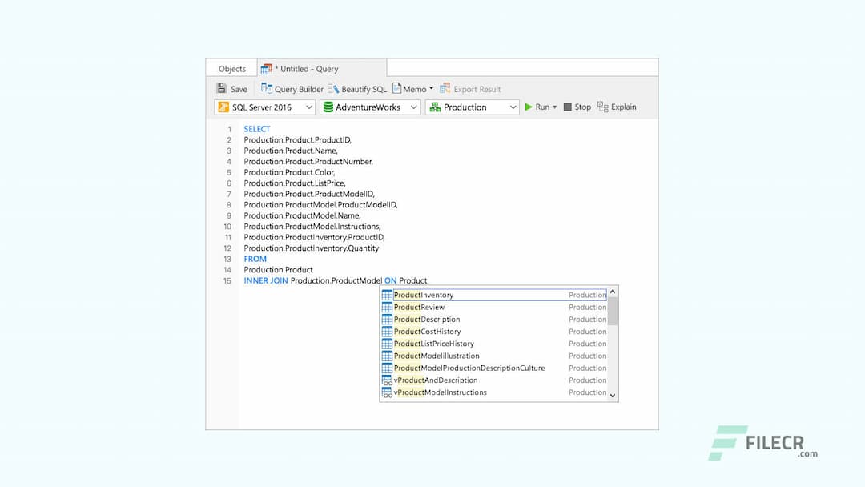Open the connection selector dropdown

click(311, 107)
